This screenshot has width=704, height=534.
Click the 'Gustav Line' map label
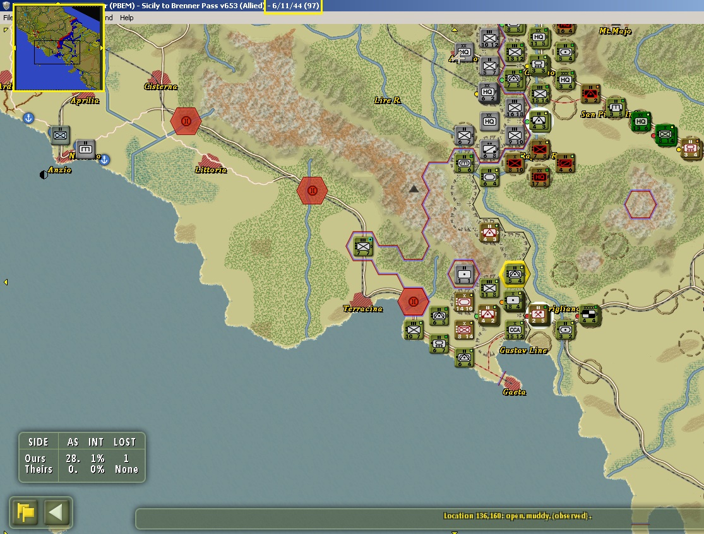[523, 350]
